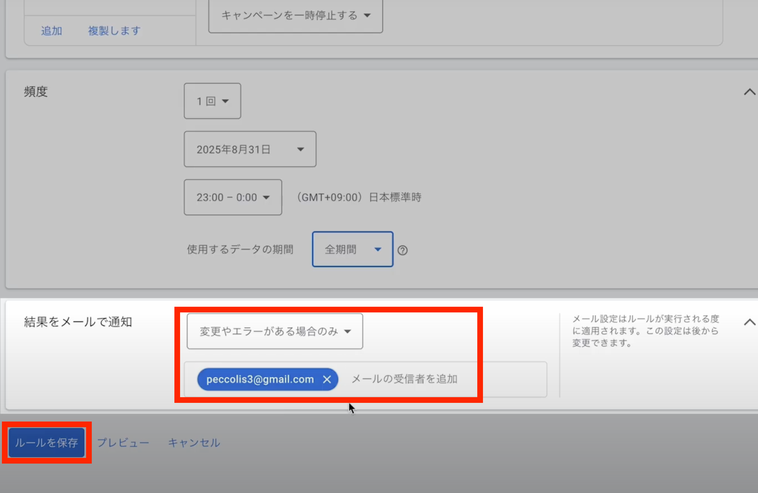This screenshot has height=493, width=758.
Task: Click the peccolis3@gmail.com email chip
Action: tap(260, 379)
